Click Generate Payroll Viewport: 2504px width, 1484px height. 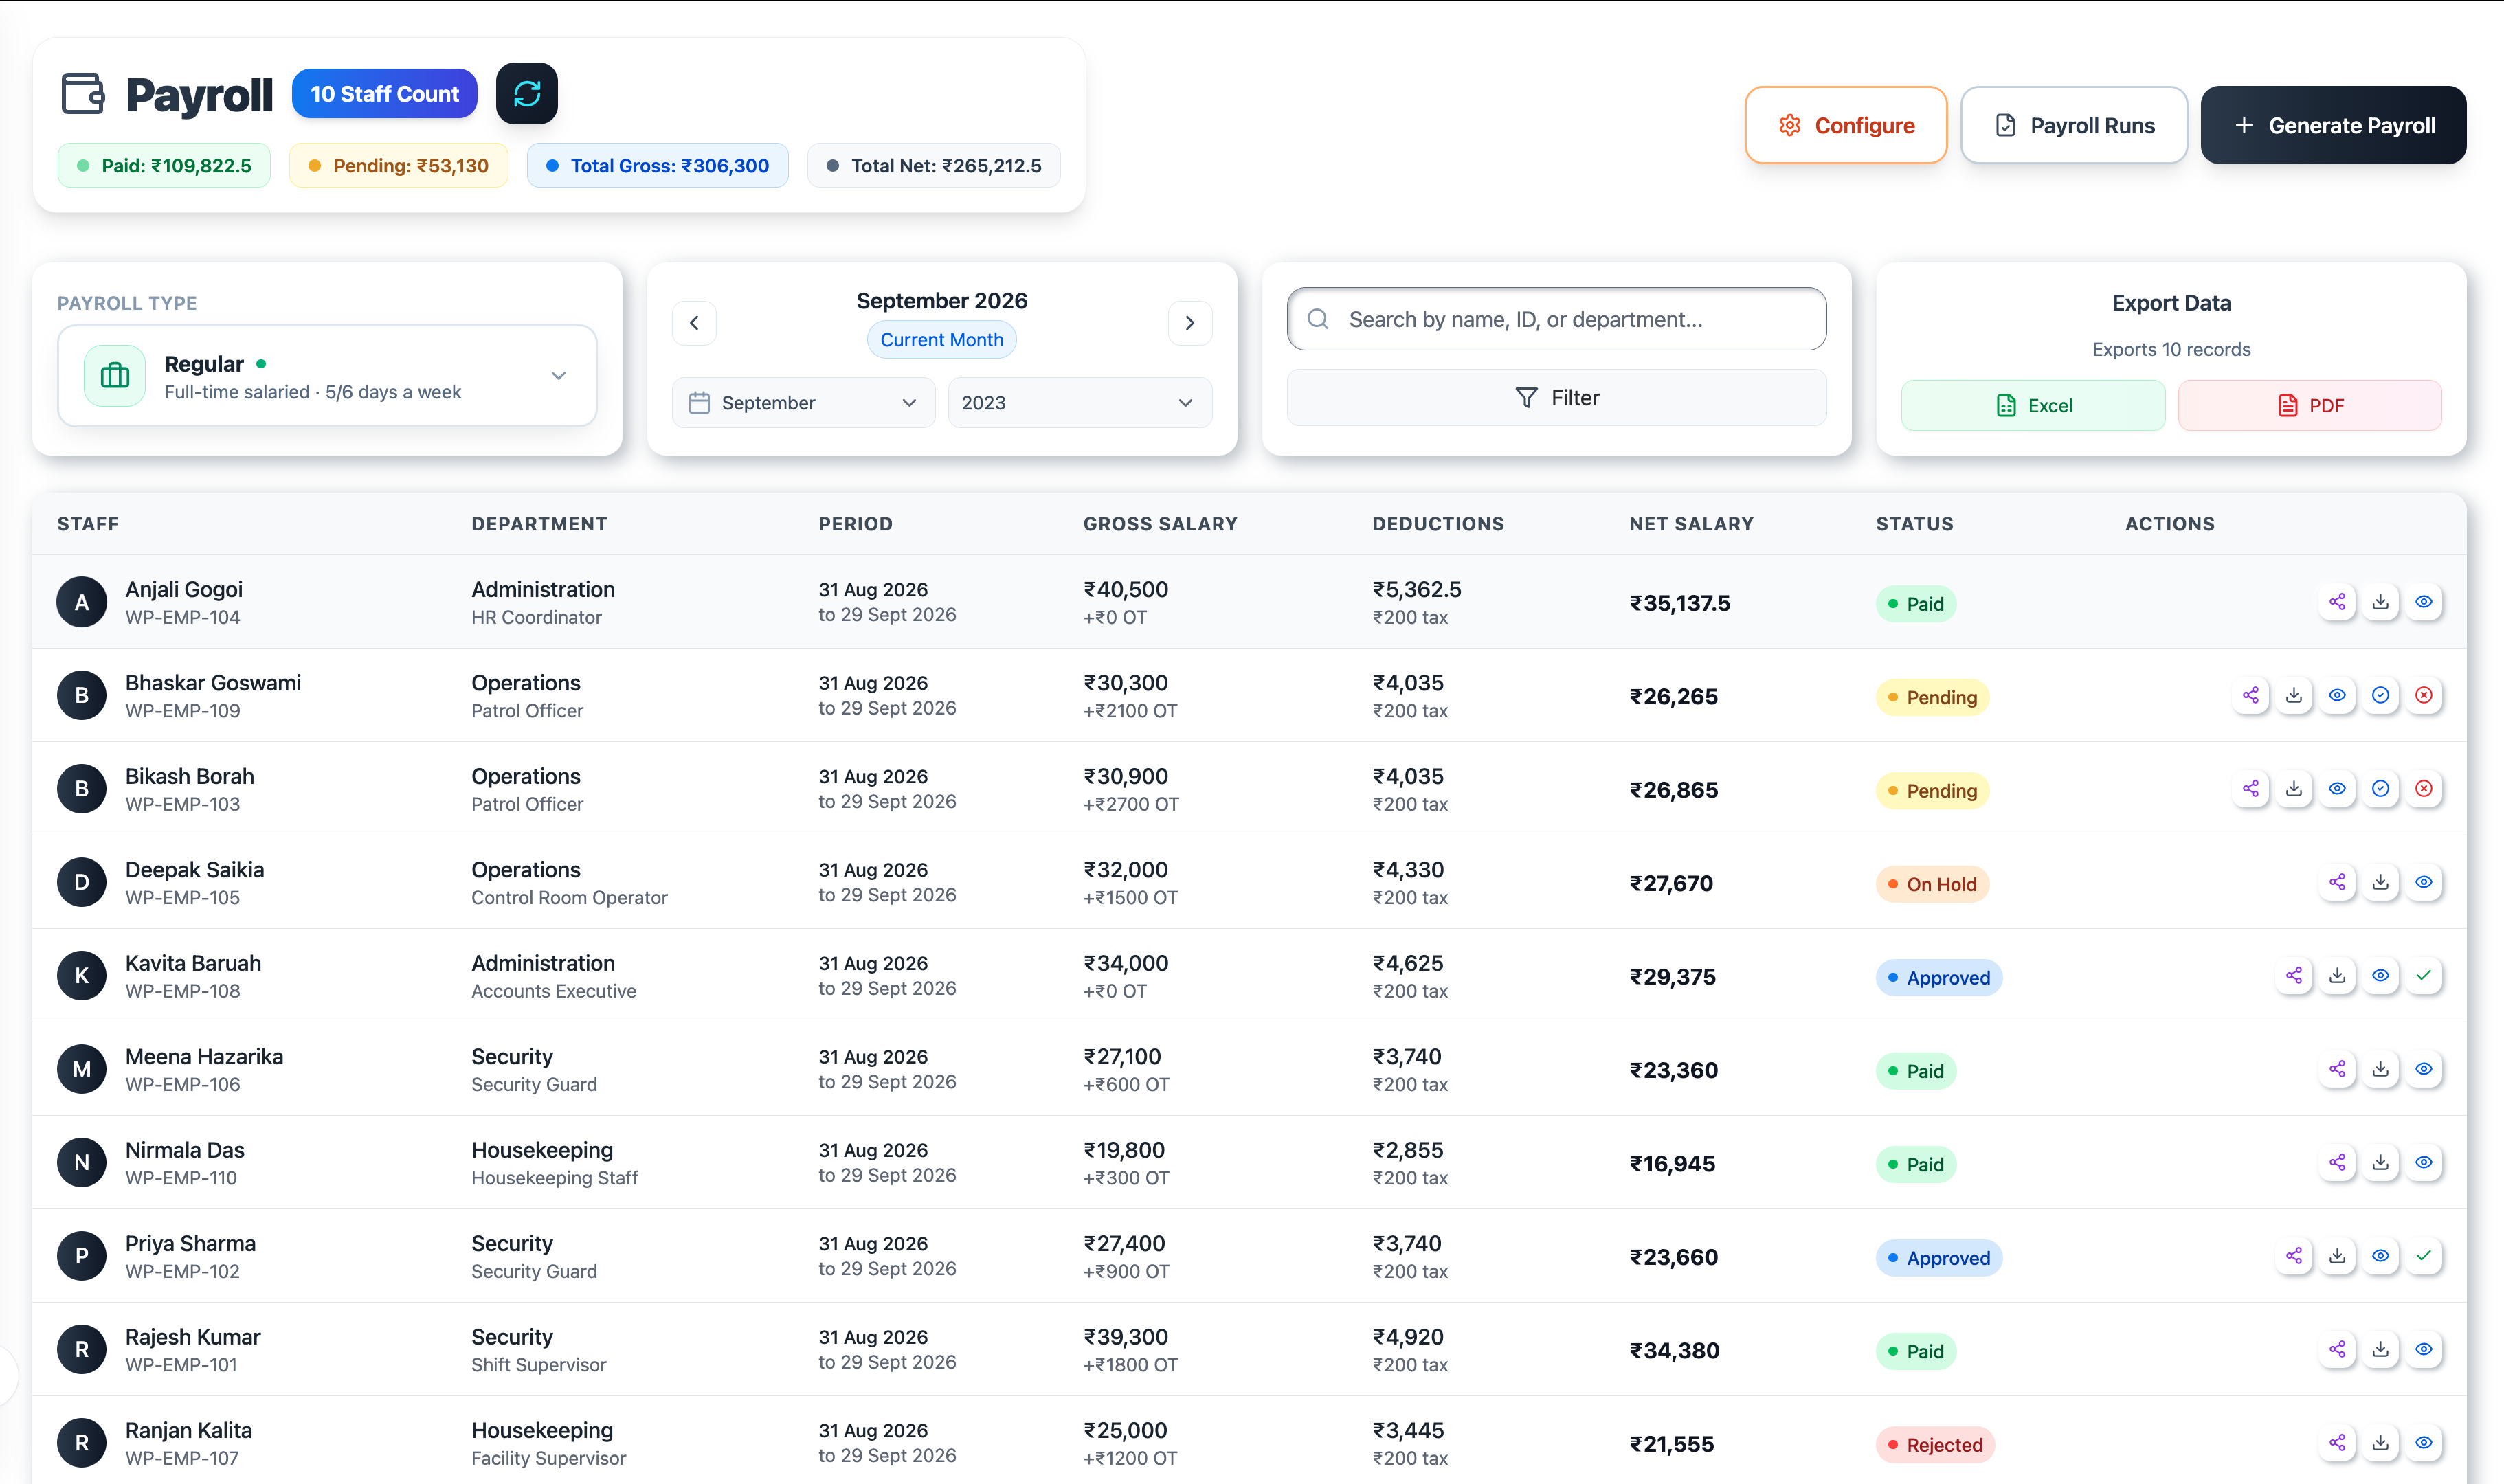click(x=2333, y=125)
